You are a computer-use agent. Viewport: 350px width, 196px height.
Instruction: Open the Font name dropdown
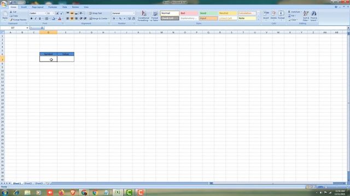[45, 13]
